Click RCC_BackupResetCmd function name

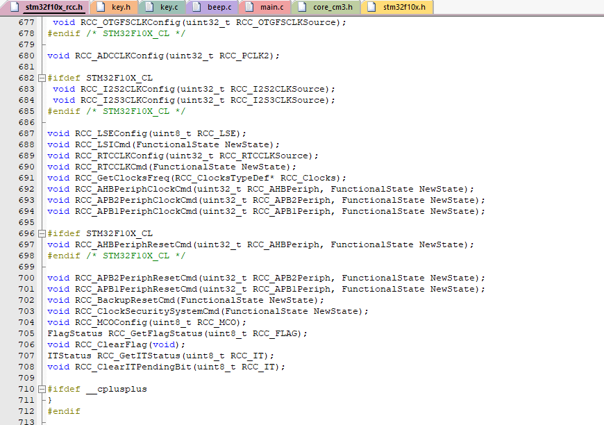[x=125, y=300]
